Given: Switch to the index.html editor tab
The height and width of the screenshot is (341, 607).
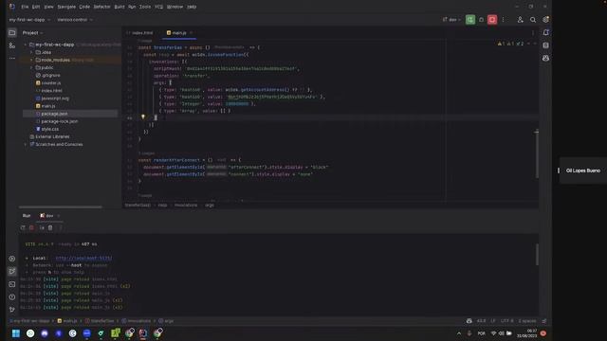Looking at the screenshot, I should pos(140,33).
